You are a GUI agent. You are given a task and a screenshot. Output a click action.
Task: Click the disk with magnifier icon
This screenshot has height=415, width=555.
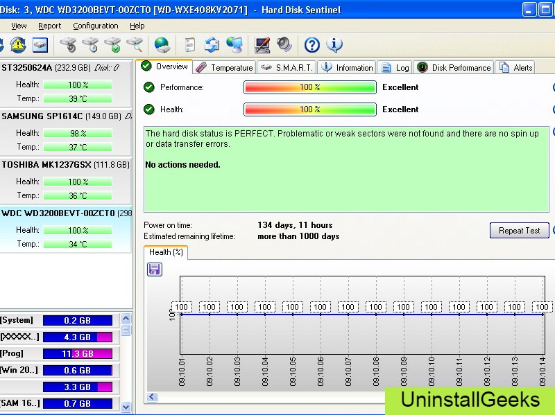[x=135, y=45]
